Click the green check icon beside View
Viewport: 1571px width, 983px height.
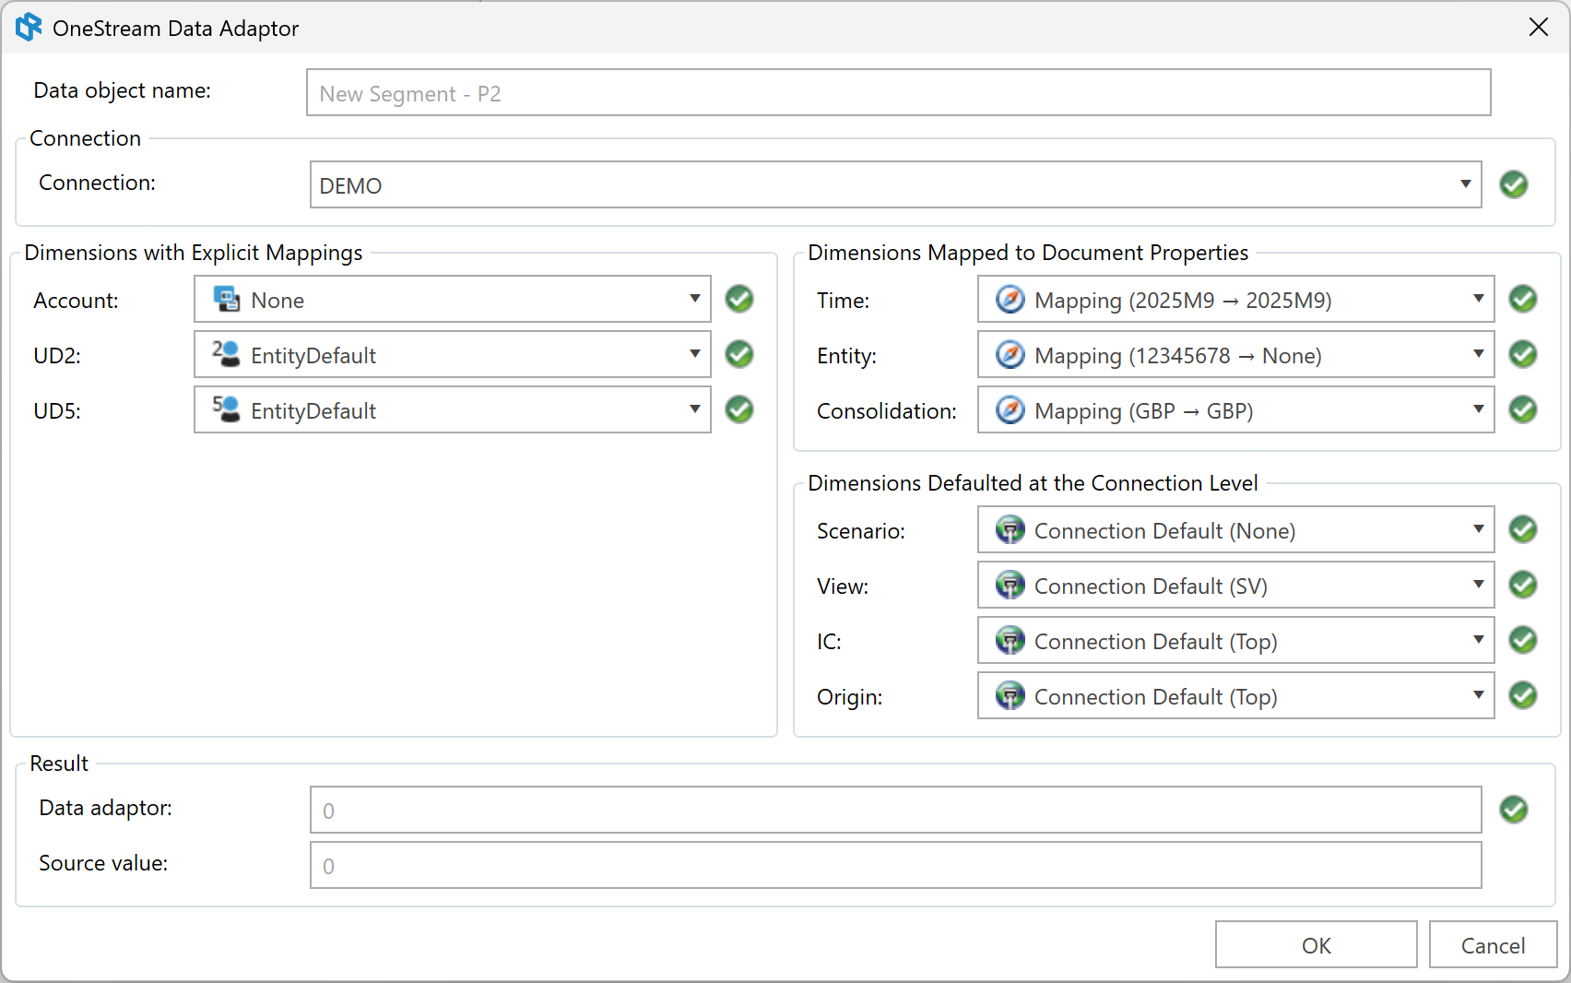[x=1523, y=585]
